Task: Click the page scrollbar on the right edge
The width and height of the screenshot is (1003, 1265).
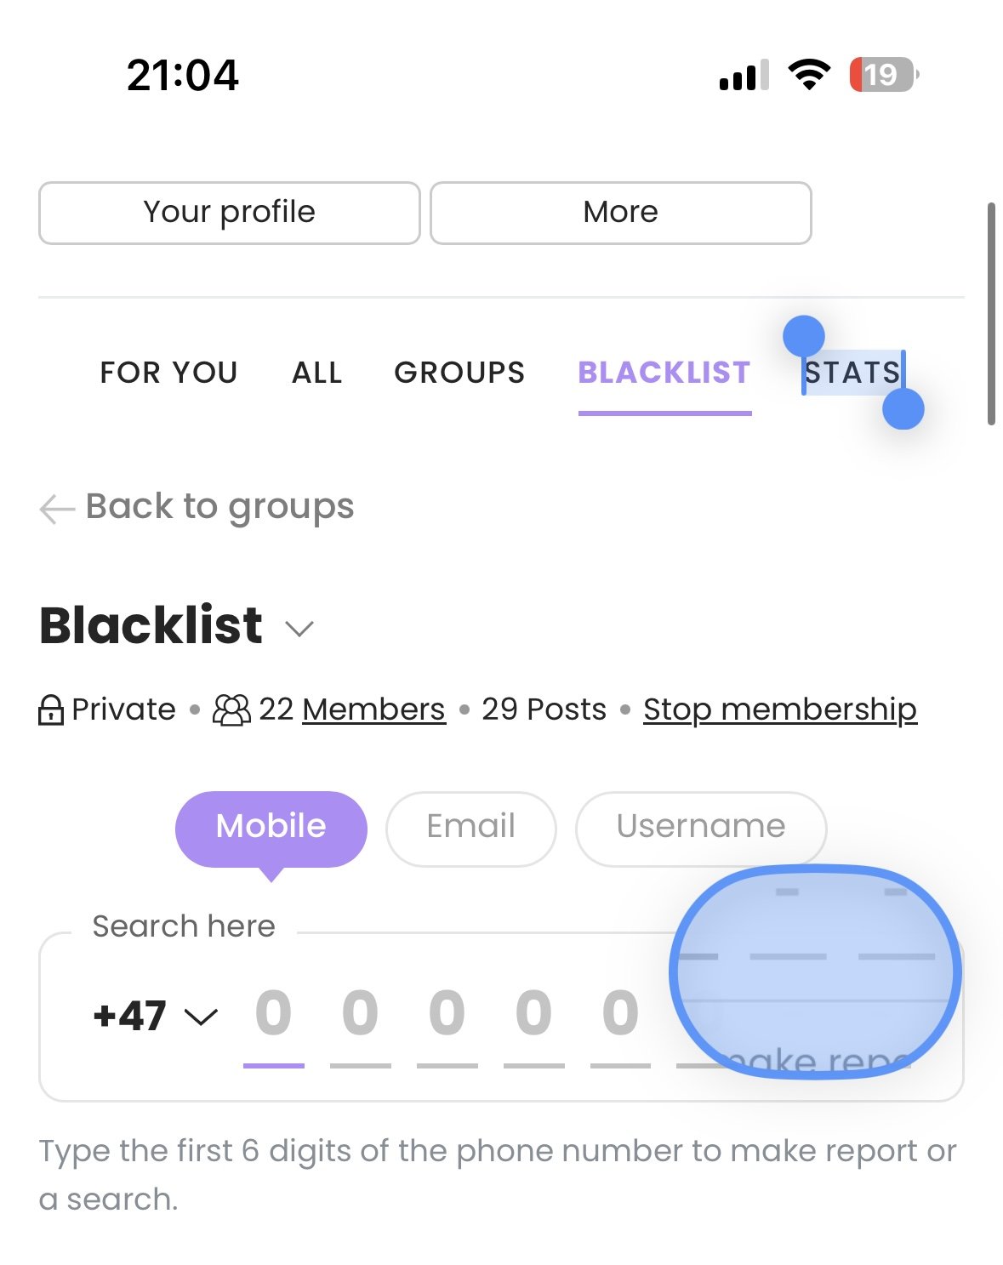Action: point(991,313)
